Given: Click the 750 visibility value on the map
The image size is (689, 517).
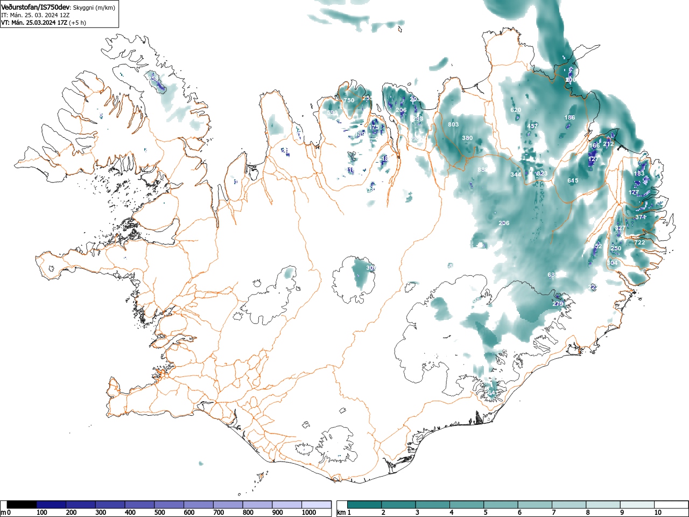Looking at the screenshot, I should (x=349, y=100).
